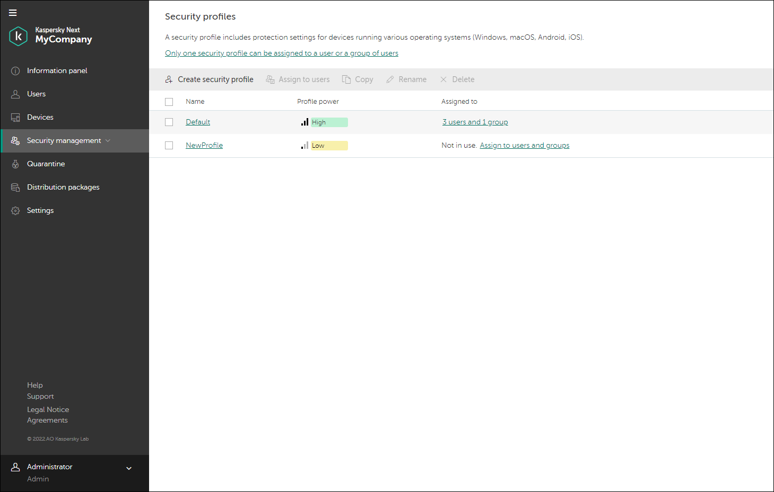774x492 pixels.
Task: Open the Default profile link
Action: tap(198, 122)
